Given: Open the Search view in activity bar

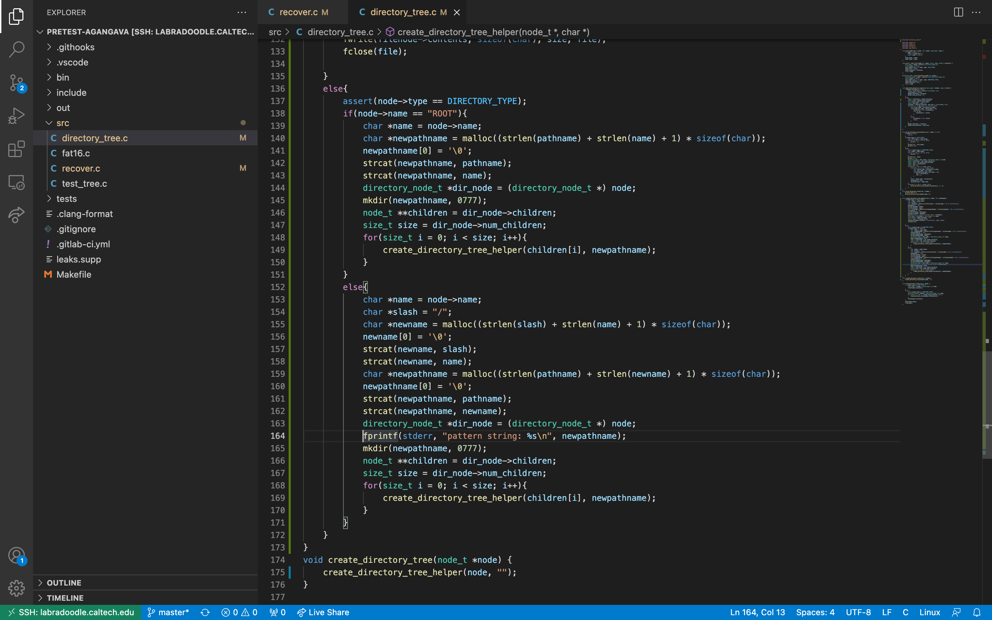Looking at the screenshot, I should coord(17,49).
